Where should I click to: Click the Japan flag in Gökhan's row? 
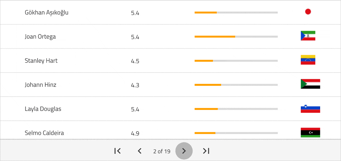pos(308,12)
